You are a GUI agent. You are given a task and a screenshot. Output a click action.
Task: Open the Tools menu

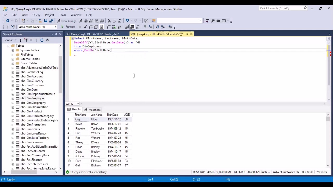pyautogui.click(x=62, y=15)
